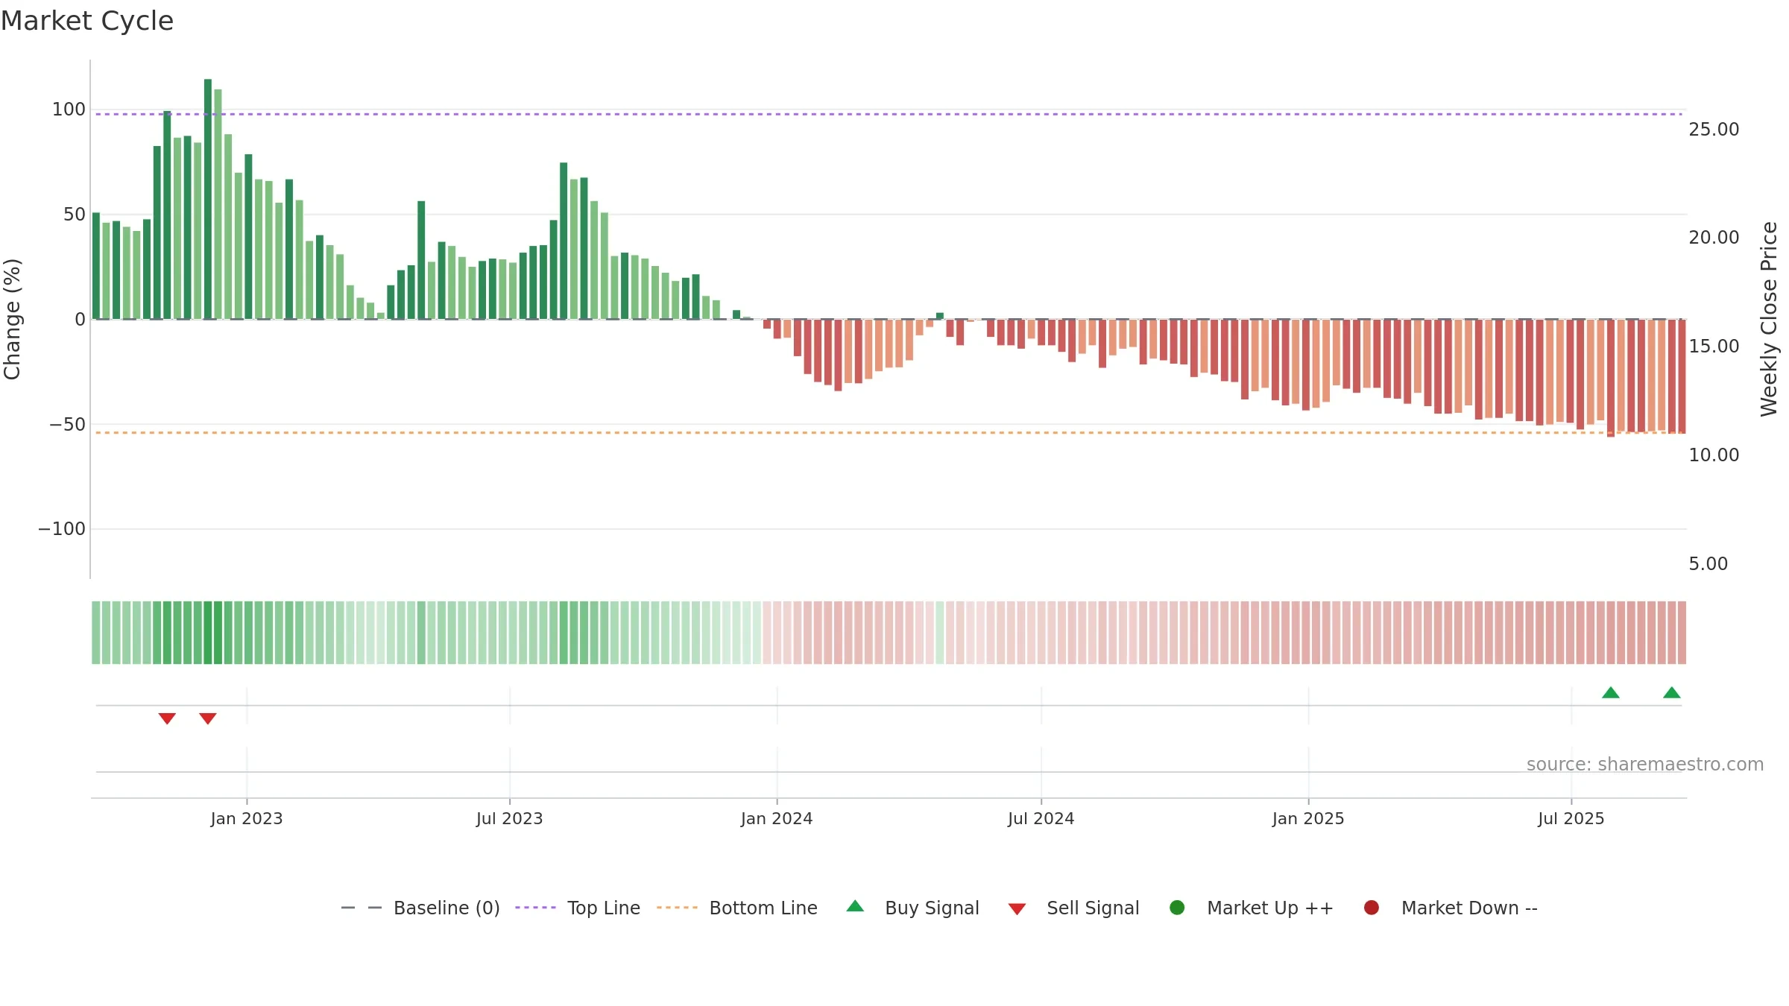Screen dimensions: 1789x1006
Task: Toggle the Top Line legend label
Action: pos(604,908)
